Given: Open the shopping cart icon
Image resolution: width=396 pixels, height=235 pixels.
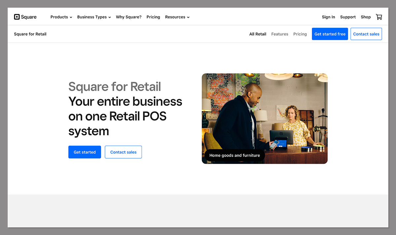Looking at the screenshot, I should point(379,17).
